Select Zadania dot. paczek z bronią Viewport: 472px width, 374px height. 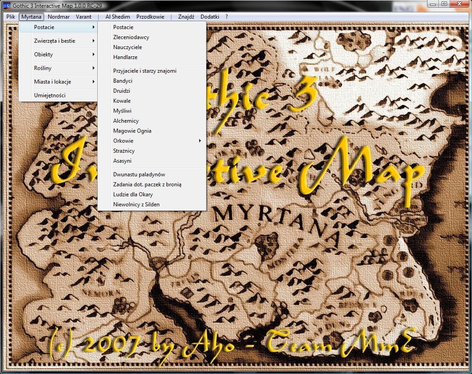pos(152,185)
